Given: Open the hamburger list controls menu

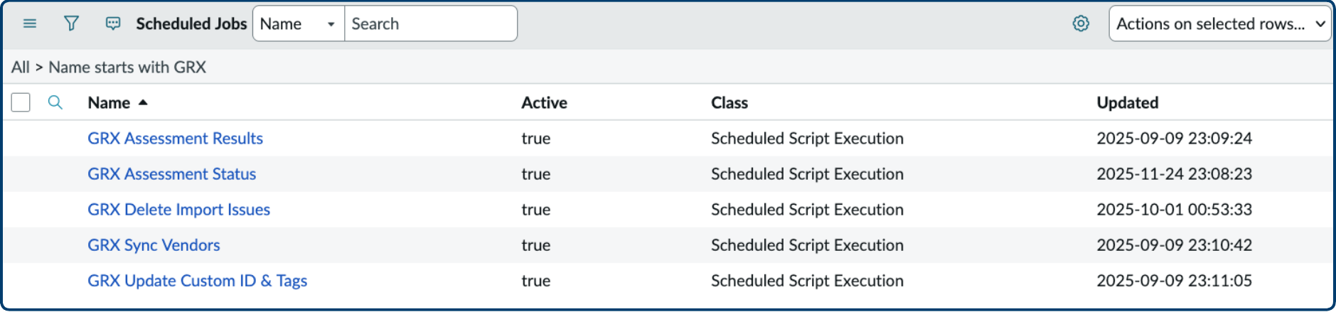Looking at the screenshot, I should 30,23.
